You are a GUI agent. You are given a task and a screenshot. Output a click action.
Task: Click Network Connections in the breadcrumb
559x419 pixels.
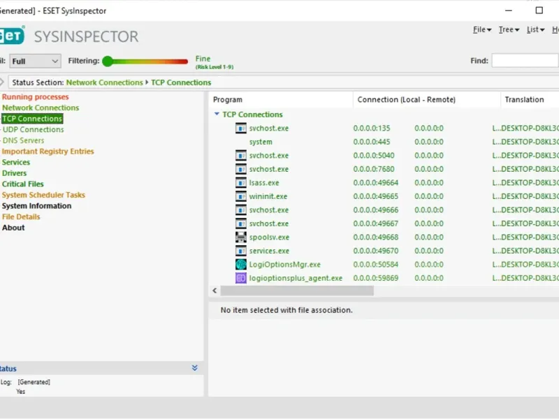[x=104, y=82]
